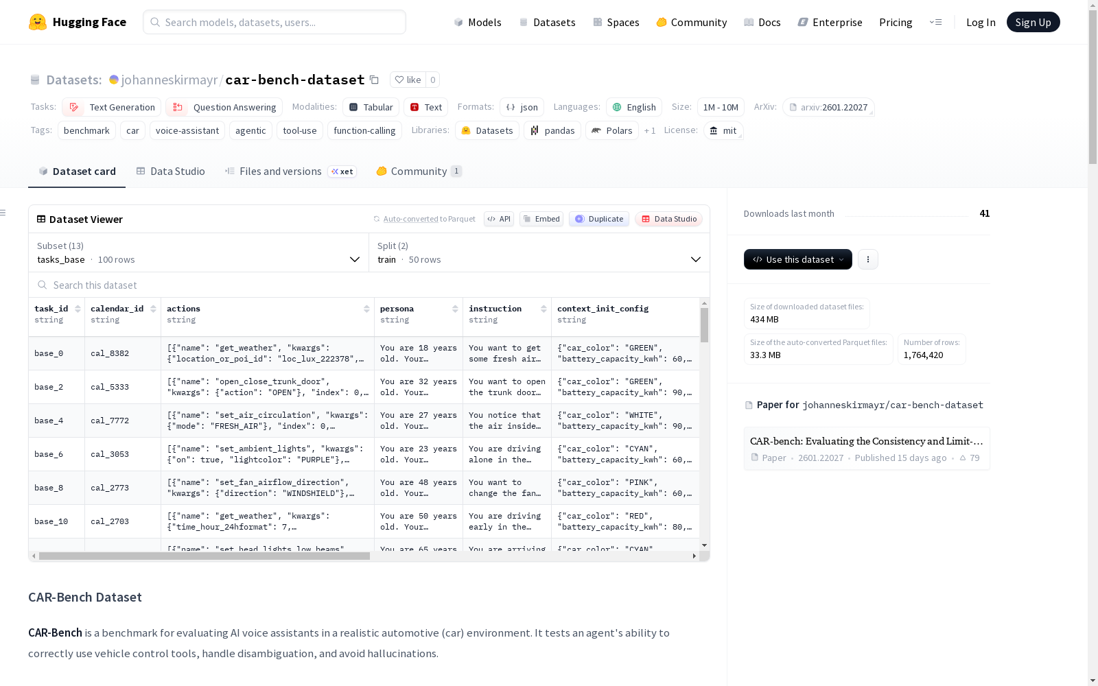1098x686 pixels.
Task: Switch to the Data Studio tab
Action: (171, 171)
